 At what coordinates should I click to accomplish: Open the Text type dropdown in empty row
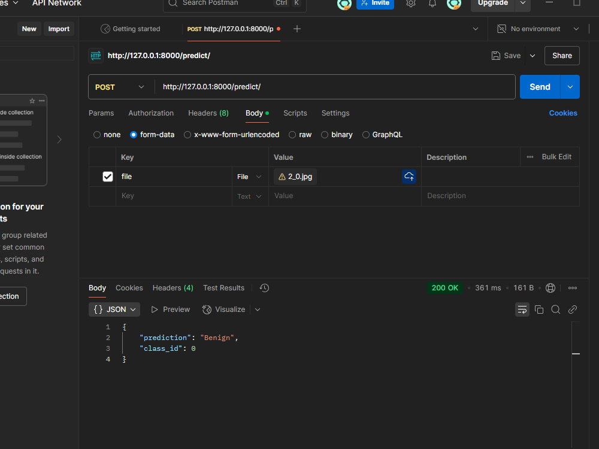pos(249,196)
